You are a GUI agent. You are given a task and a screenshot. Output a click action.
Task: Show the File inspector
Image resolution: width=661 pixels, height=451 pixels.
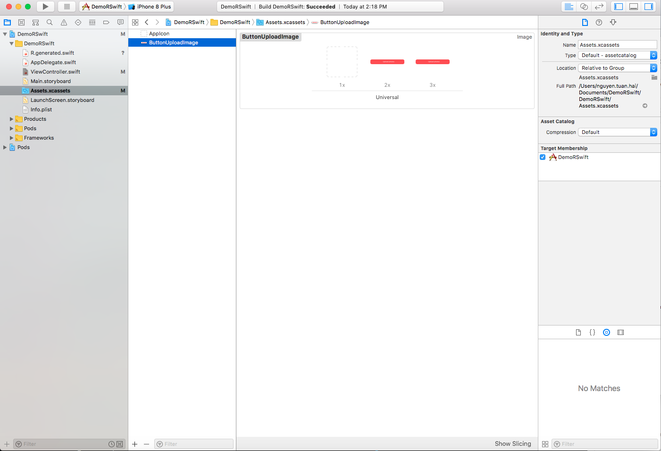point(585,22)
